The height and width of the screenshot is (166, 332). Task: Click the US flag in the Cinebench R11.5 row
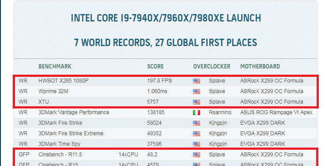pos(196,155)
